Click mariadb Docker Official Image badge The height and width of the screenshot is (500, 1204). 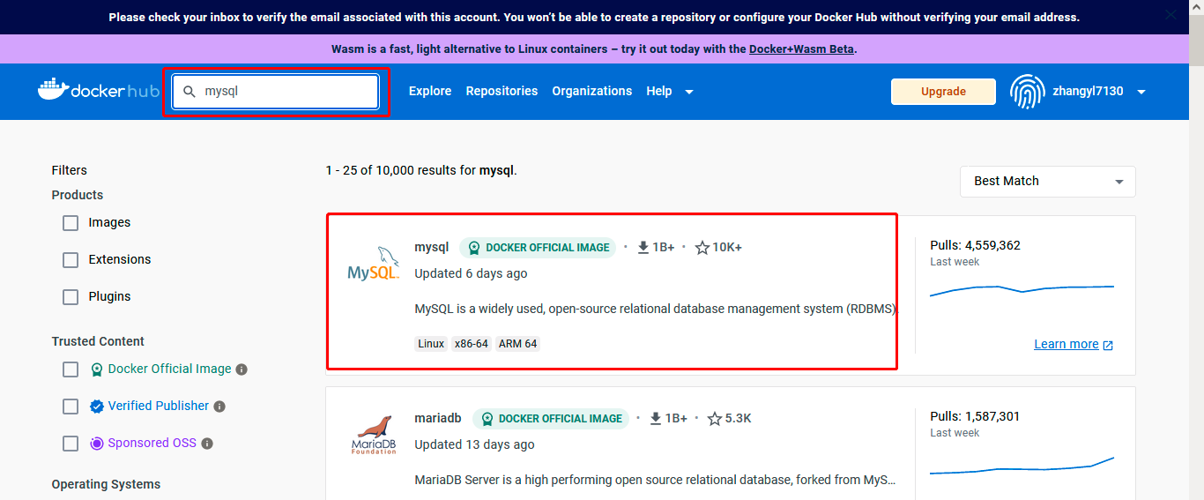pyautogui.click(x=551, y=419)
